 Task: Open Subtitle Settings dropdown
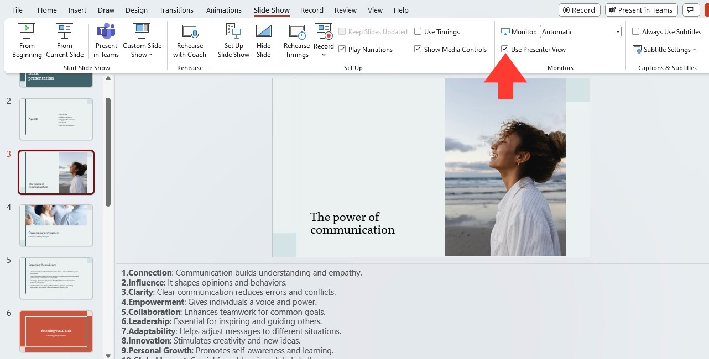point(664,50)
